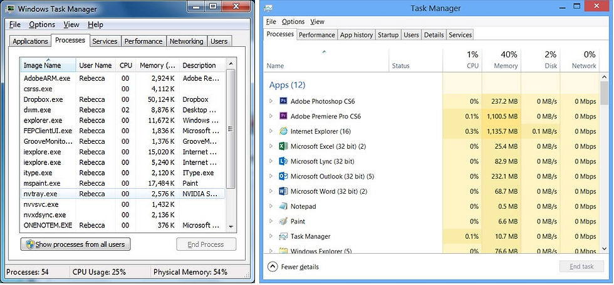Select the mspaint.exe process
The width and height of the screenshot is (614, 285).
[123, 183]
